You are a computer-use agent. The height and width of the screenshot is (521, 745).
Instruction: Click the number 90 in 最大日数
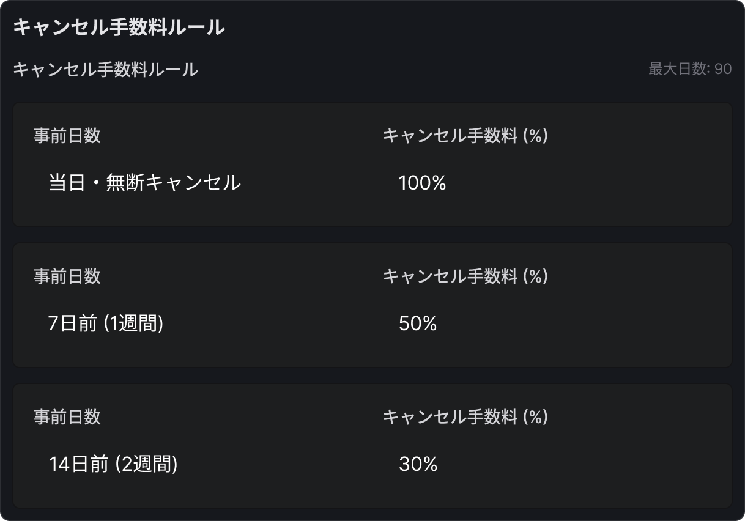click(723, 69)
